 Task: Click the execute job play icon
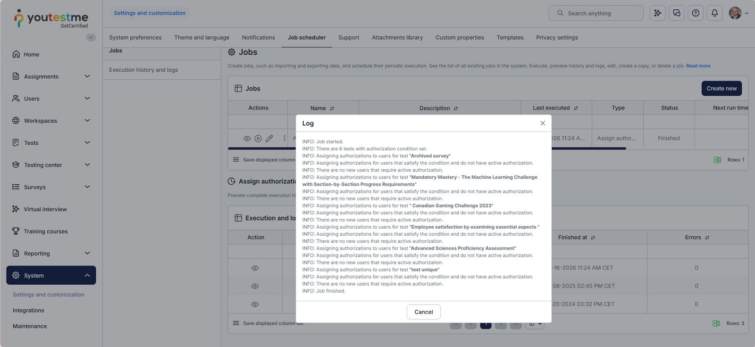coord(258,139)
